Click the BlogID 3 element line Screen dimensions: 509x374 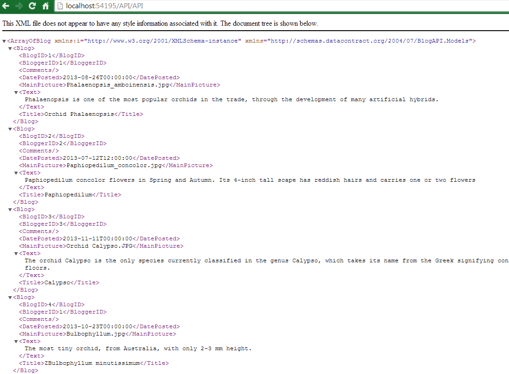[x=52, y=217]
